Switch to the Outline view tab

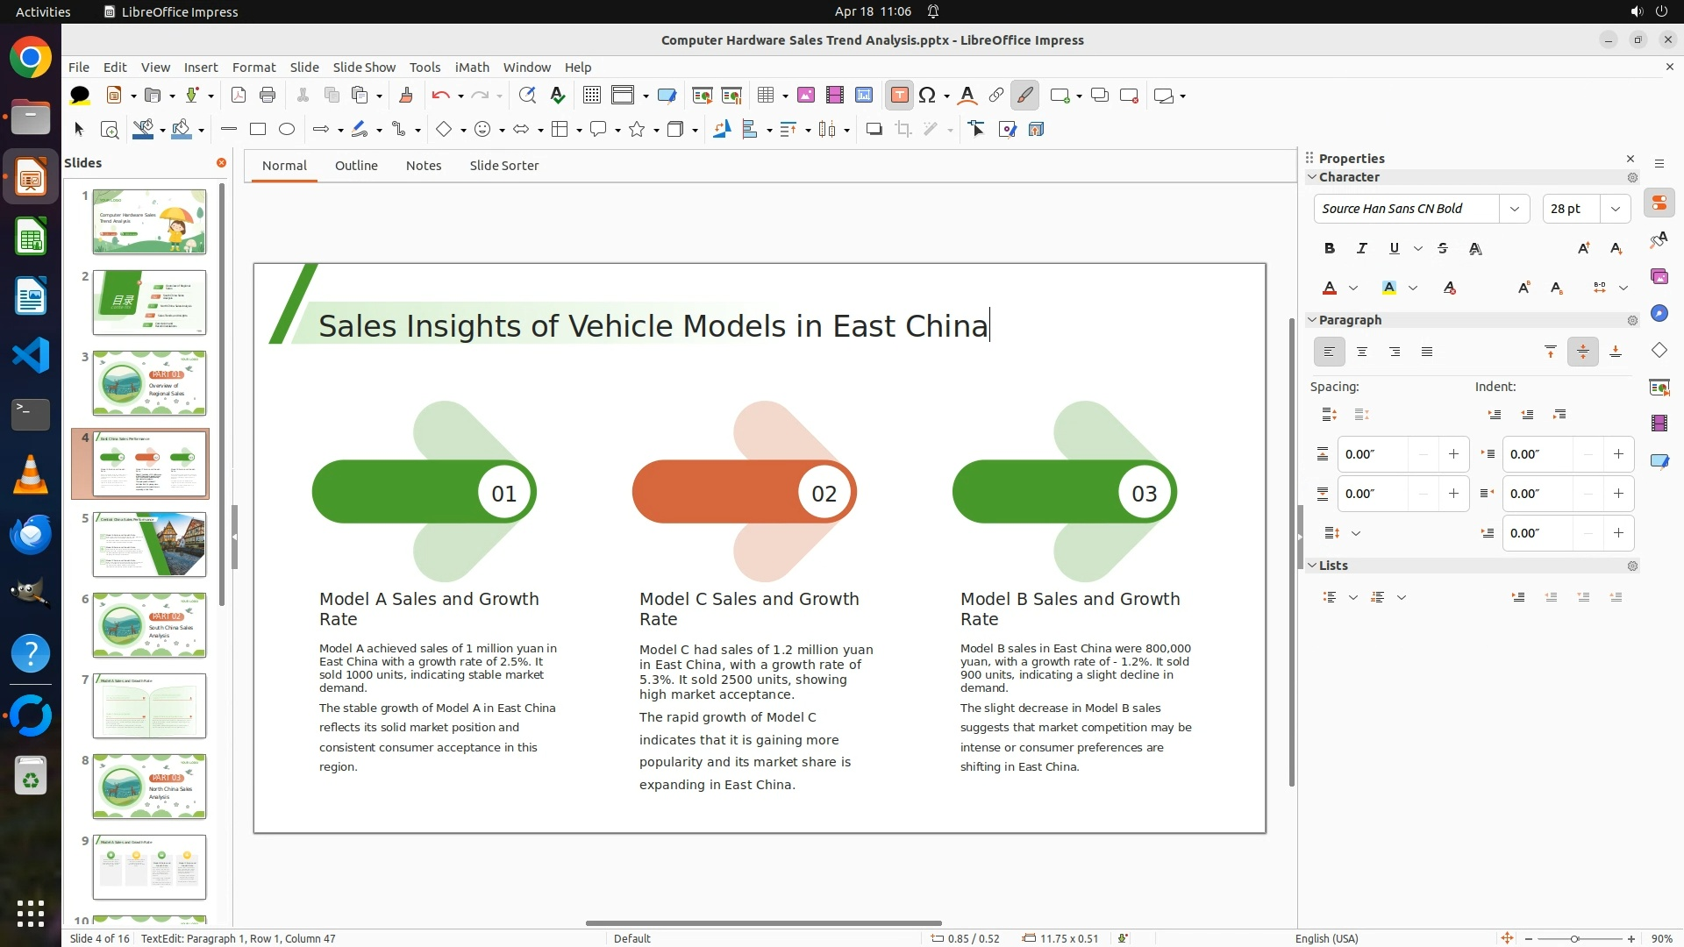coord(356,166)
